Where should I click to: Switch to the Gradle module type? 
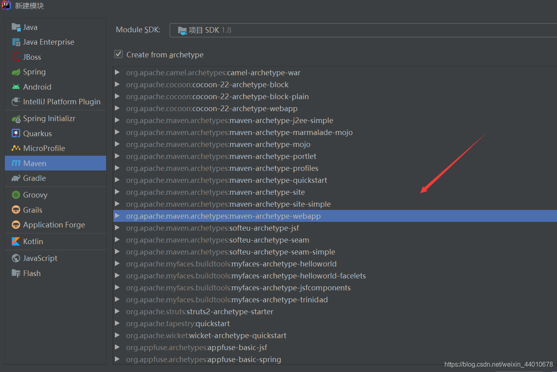pos(55,178)
